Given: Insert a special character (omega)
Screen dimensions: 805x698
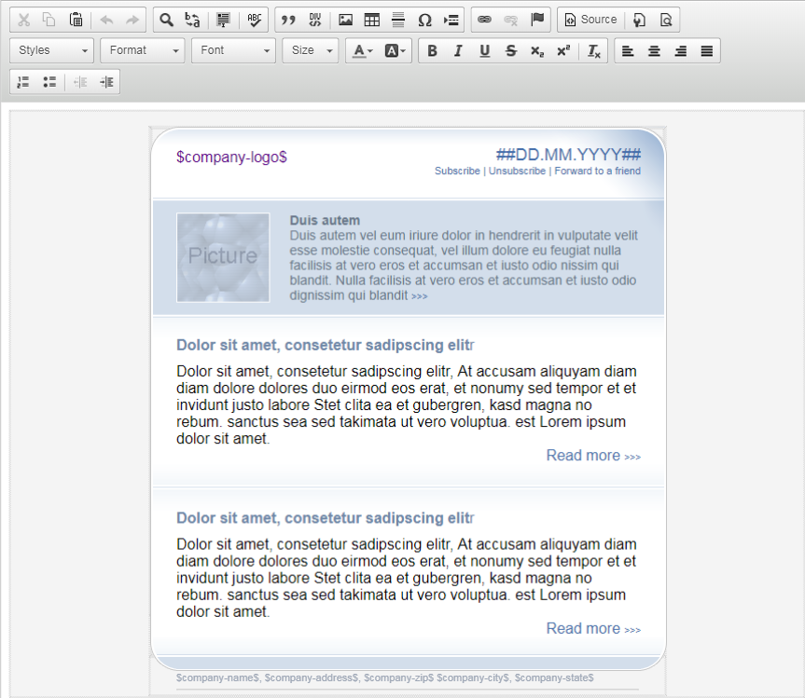Looking at the screenshot, I should 424,20.
